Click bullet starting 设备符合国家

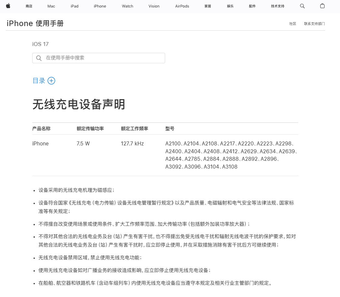[166, 207]
